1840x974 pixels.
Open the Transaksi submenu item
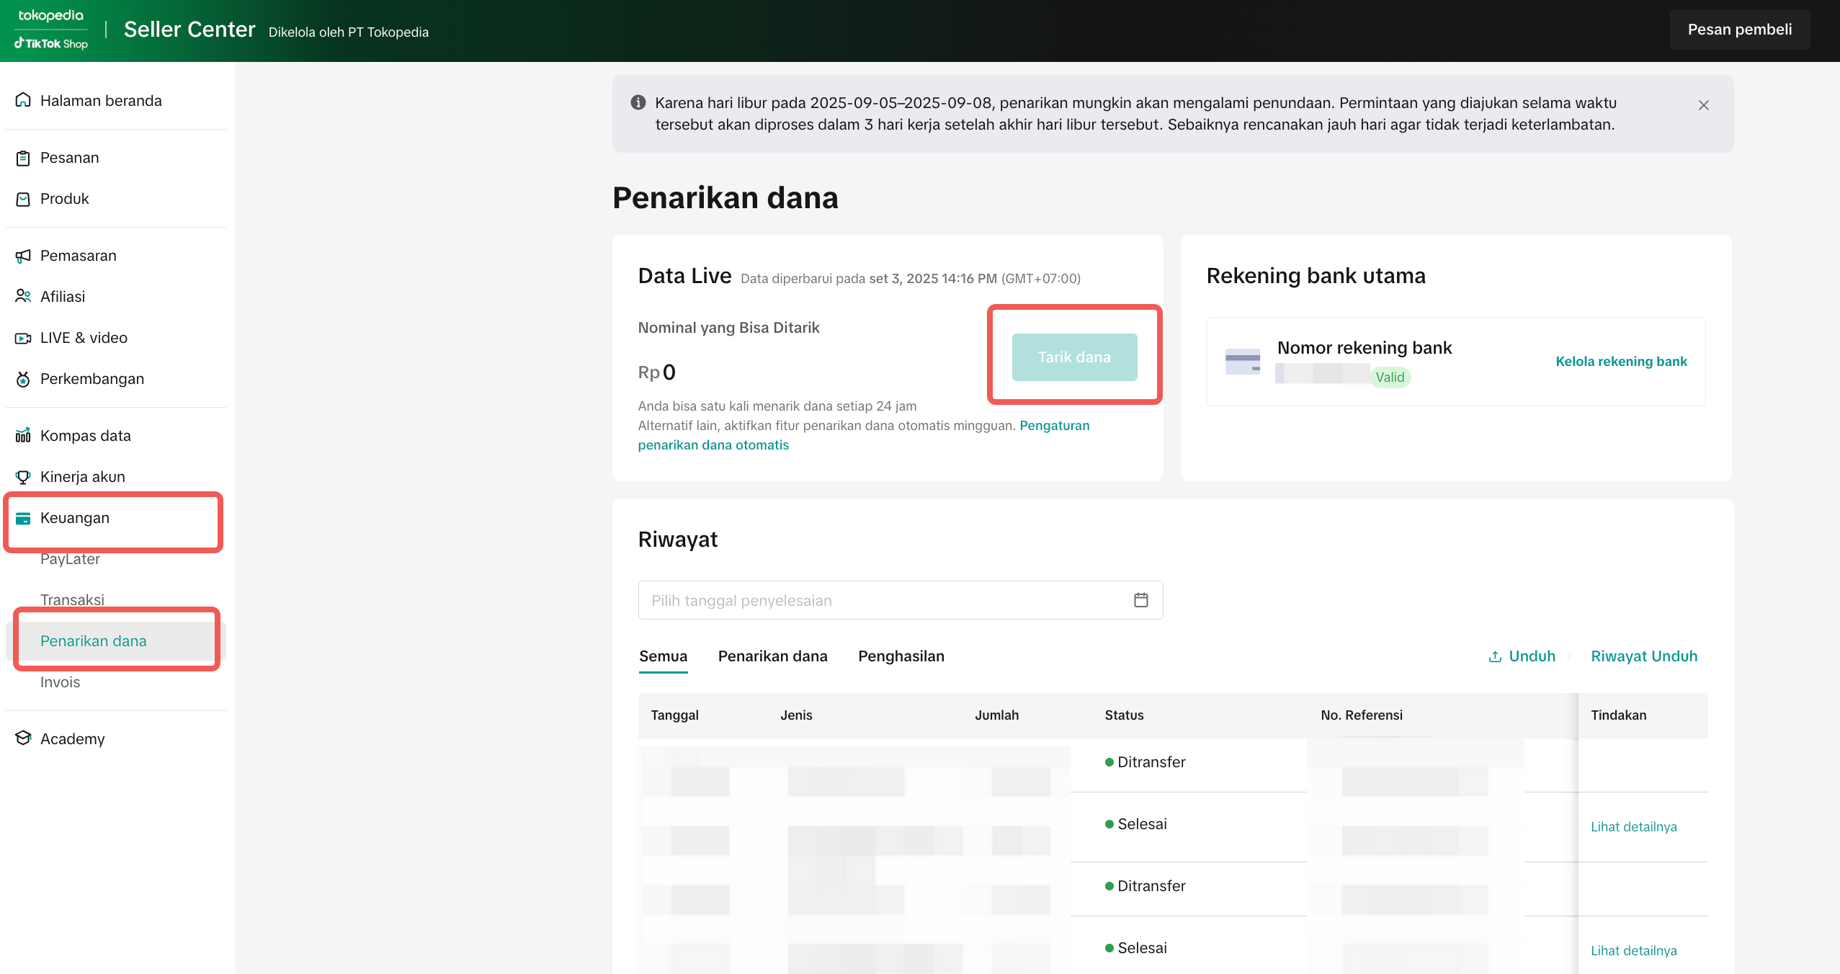pyautogui.click(x=72, y=599)
